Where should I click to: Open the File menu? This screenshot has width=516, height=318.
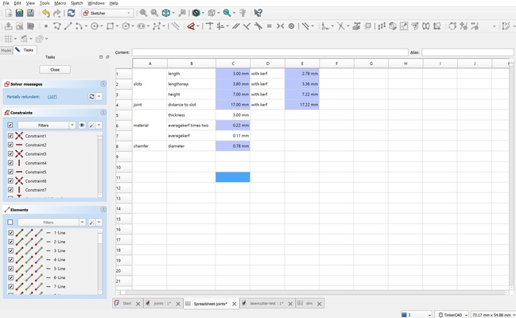tap(6, 3)
